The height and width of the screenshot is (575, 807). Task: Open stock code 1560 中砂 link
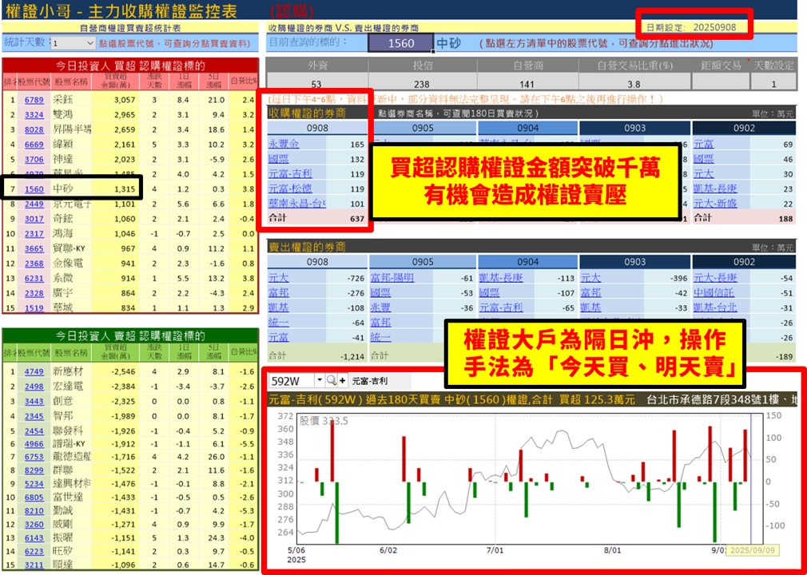[x=34, y=189]
